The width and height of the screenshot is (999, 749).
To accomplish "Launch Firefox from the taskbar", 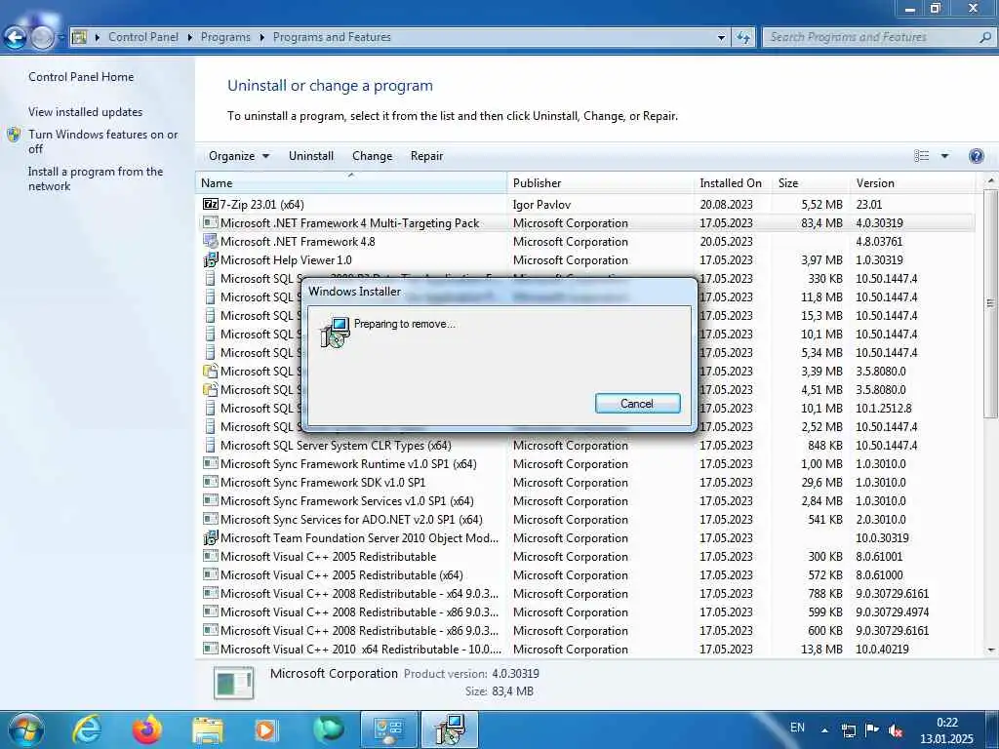I will coord(146,729).
